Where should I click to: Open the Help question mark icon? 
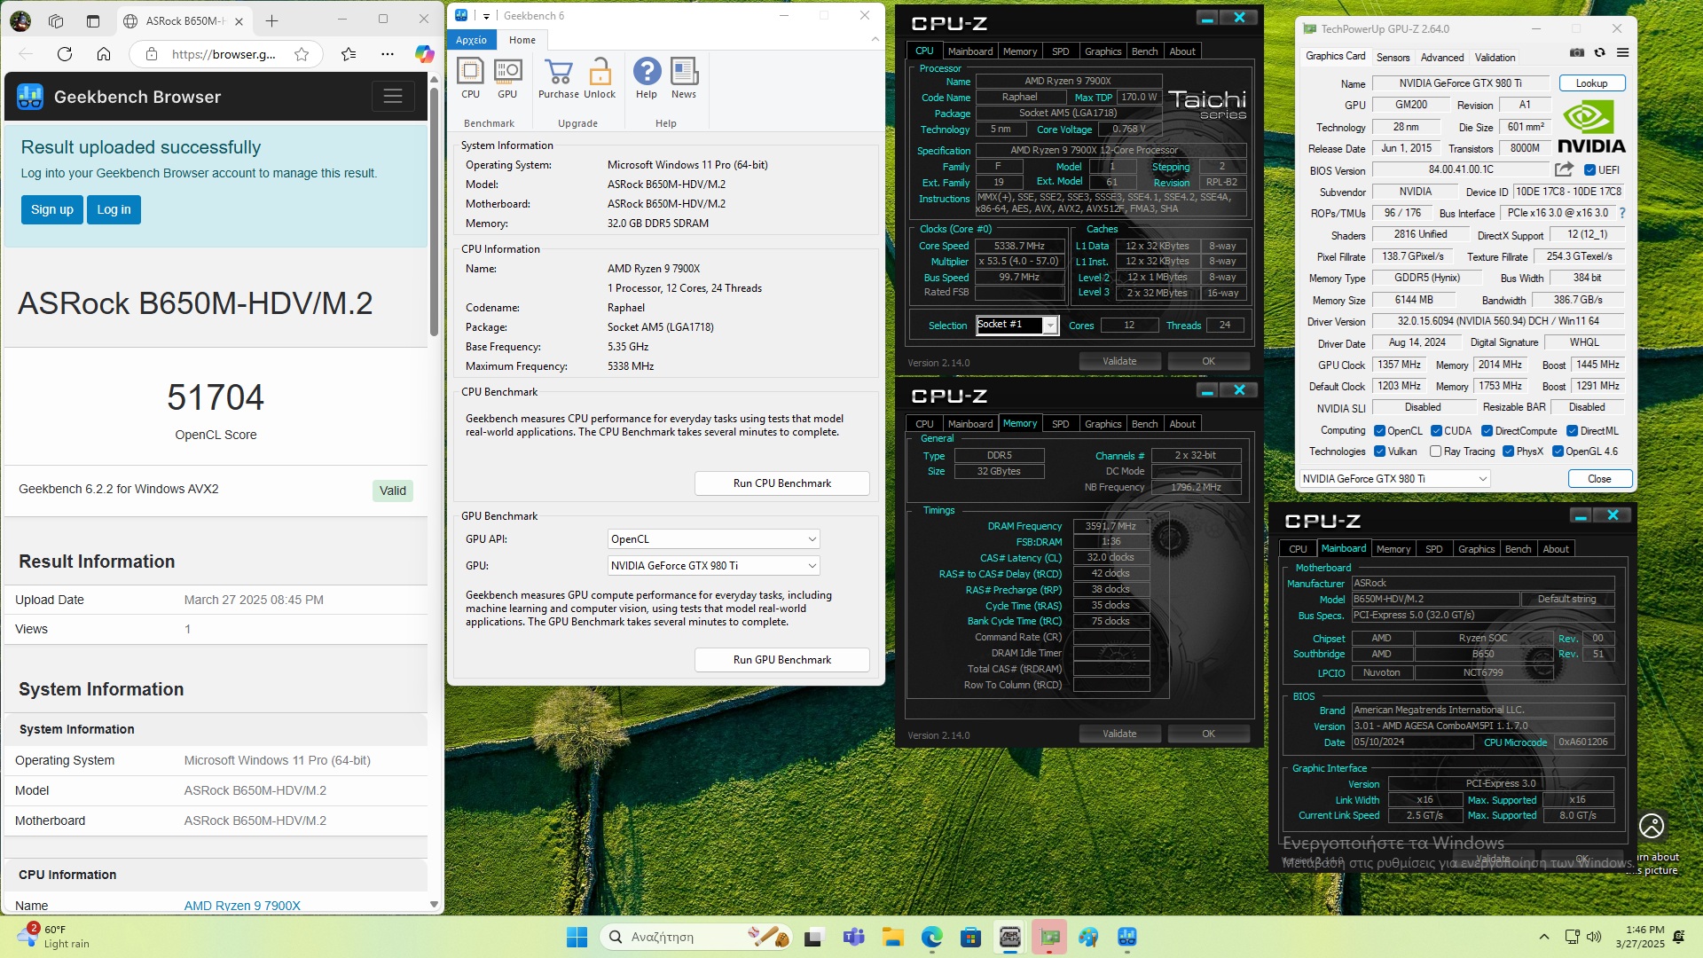pyautogui.click(x=647, y=78)
